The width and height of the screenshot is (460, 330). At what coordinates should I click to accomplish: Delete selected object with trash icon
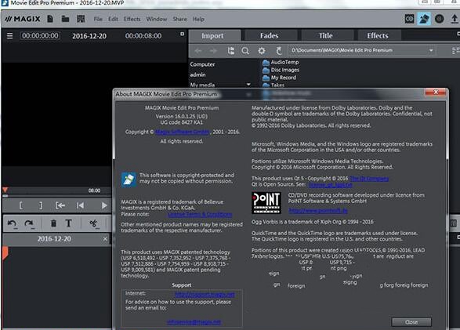(53, 223)
